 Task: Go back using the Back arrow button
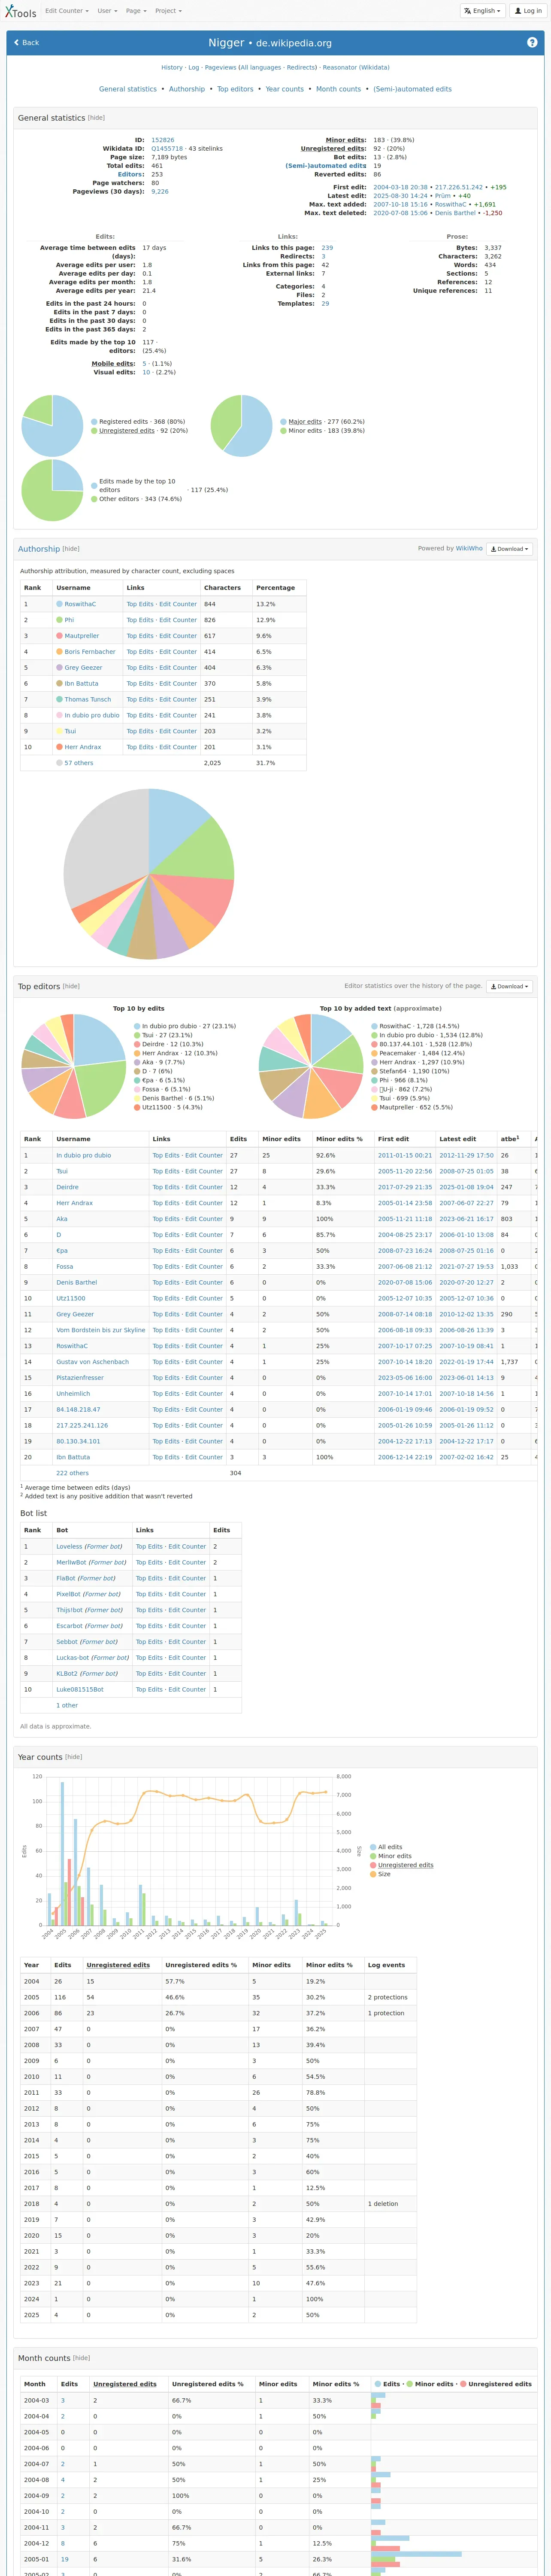click(27, 43)
